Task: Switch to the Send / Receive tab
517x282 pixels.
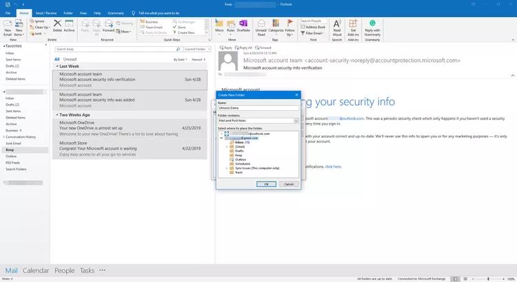Action: 45,13
